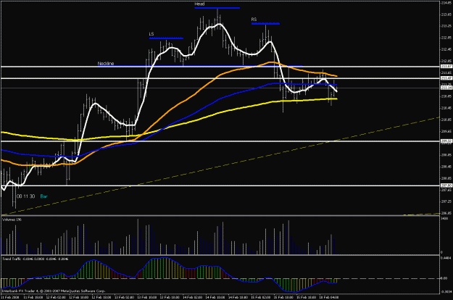Click the 0.00 zero-level label of Trend Traffic

click(x=444, y=278)
